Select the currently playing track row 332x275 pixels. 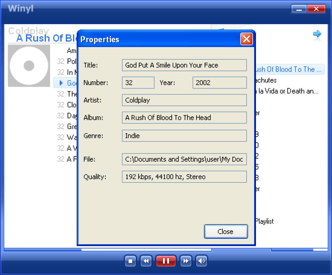coord(65,83)
